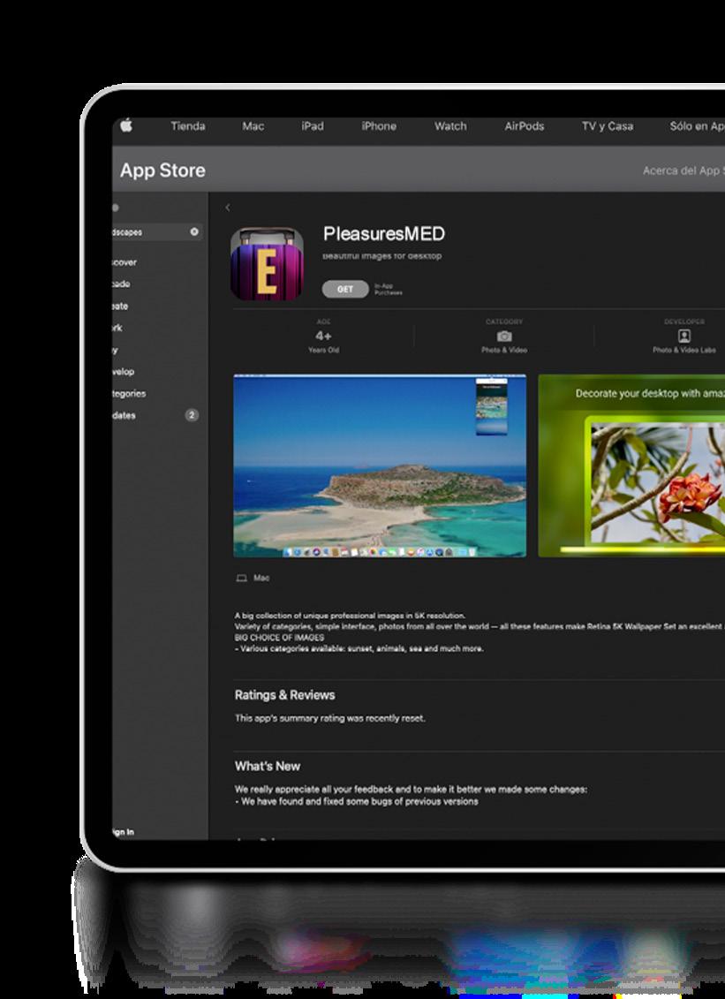The height and width of the screenshot is (999, 725).
Task: Click the GET button for PleasuresMED
Action: point(345,289)
